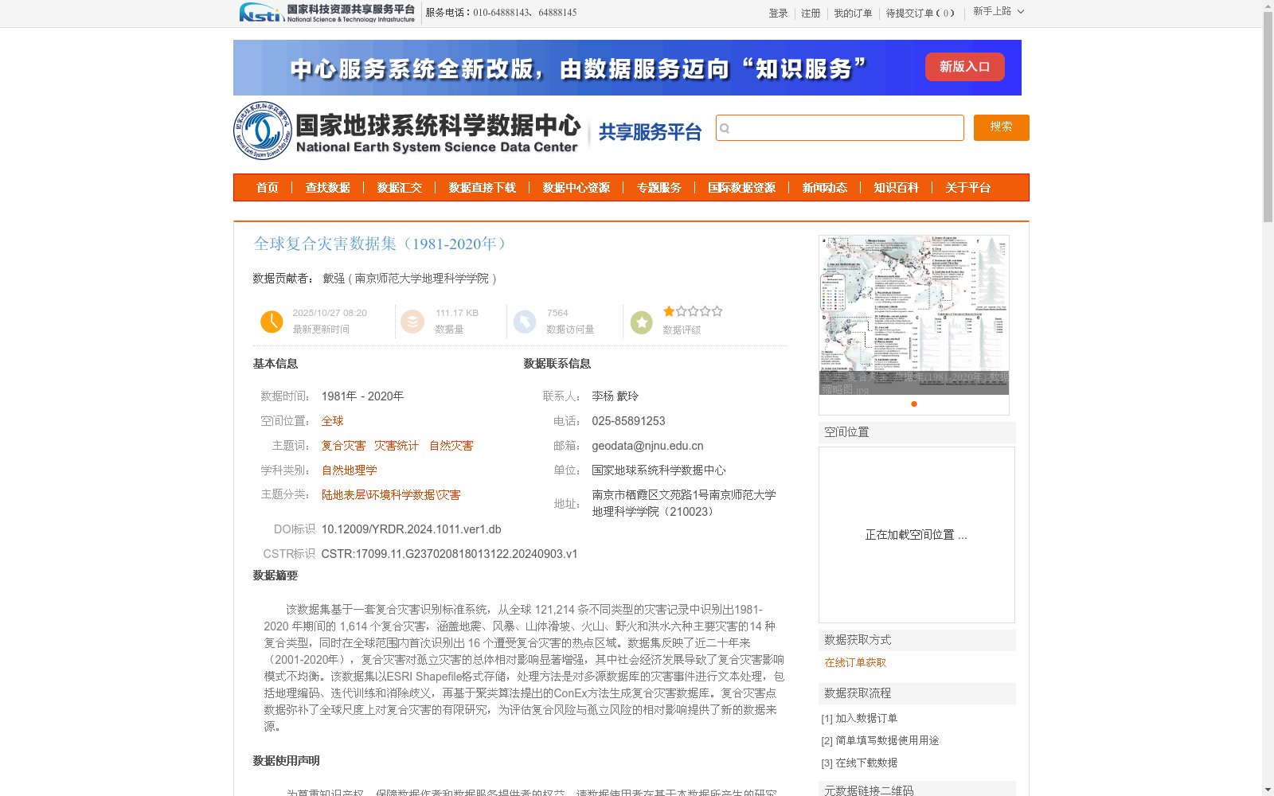Click the scrollbar down arrow

(1268, 790)
